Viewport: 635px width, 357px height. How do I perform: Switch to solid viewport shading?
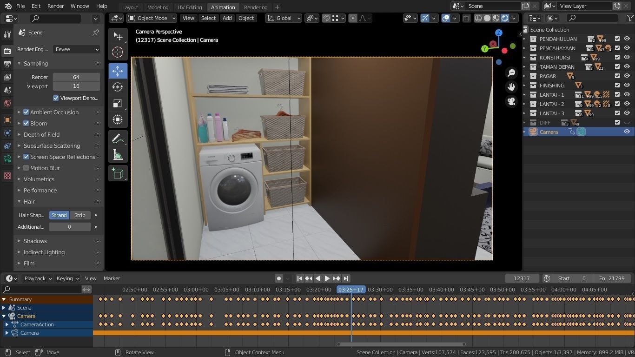coord(487,18)
